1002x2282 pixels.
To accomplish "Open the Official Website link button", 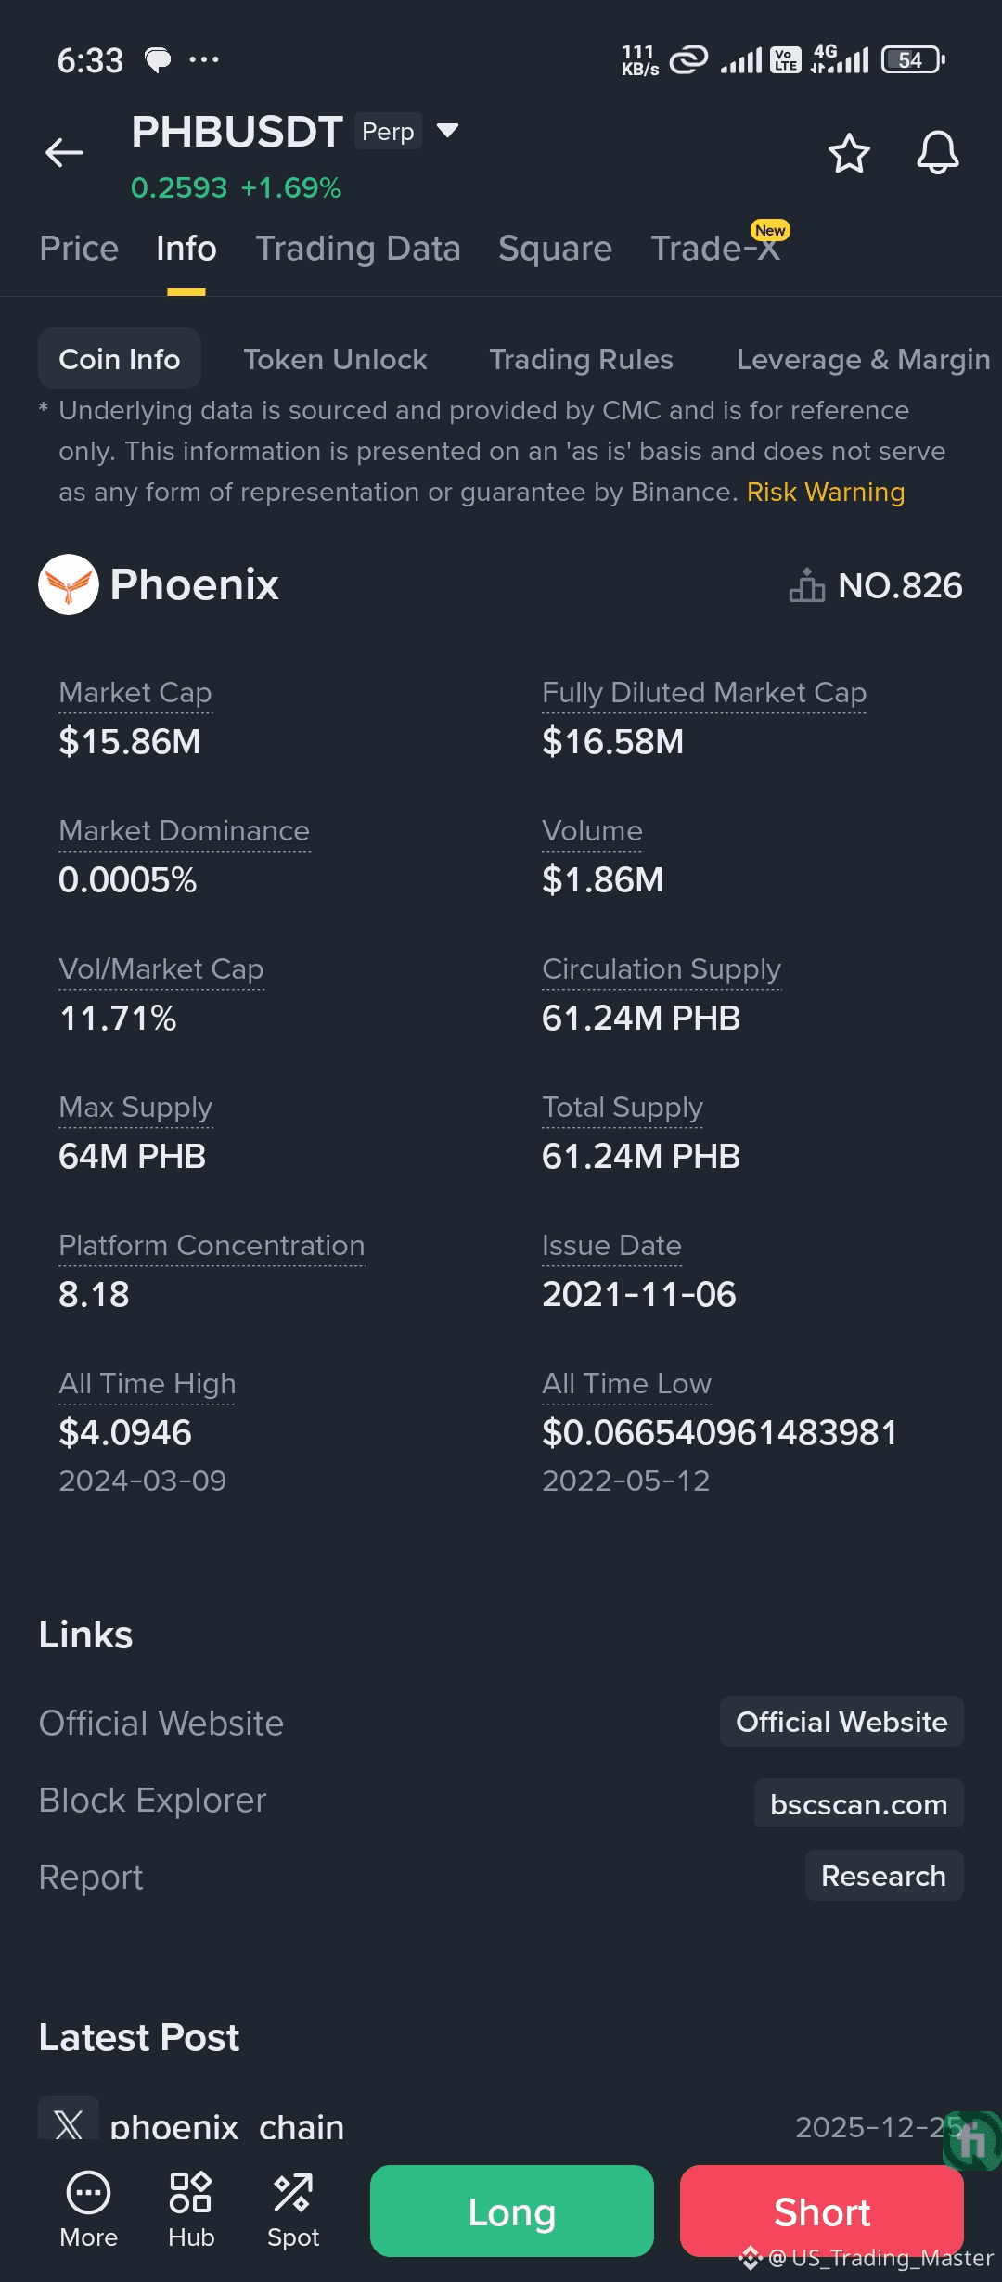I will [841, 1722].
